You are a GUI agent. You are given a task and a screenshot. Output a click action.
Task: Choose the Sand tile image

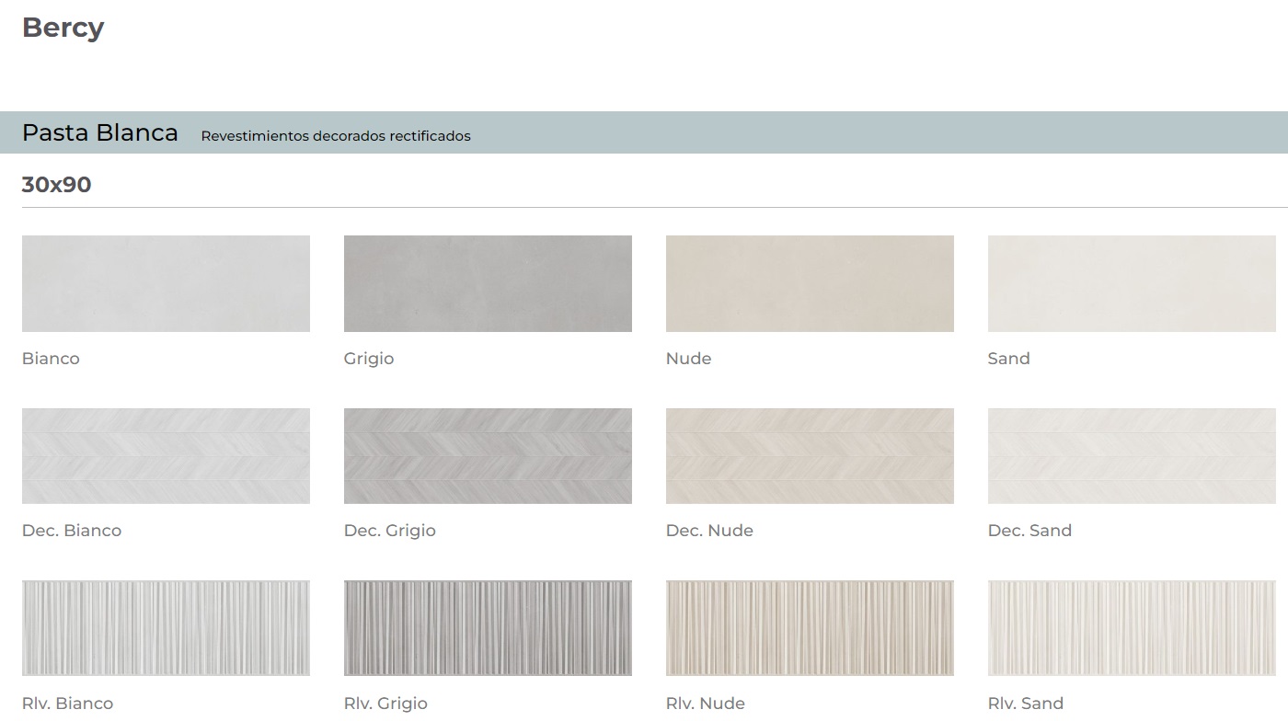[1132, 283]
